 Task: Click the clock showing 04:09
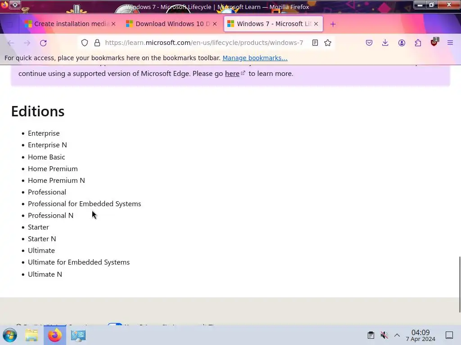pos(420,335)
